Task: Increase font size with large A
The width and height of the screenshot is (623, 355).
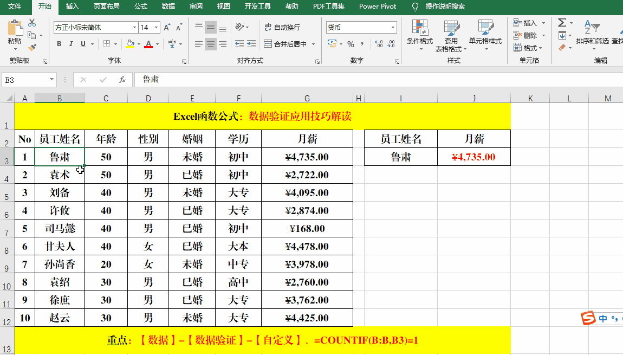Action: tap(167, 28)
